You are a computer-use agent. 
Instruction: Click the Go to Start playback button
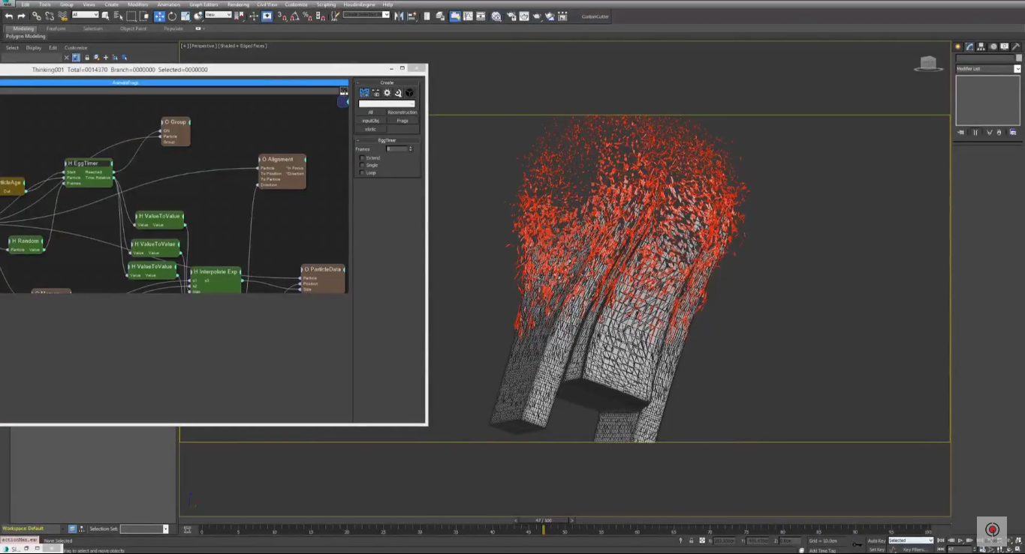point(940,541)
